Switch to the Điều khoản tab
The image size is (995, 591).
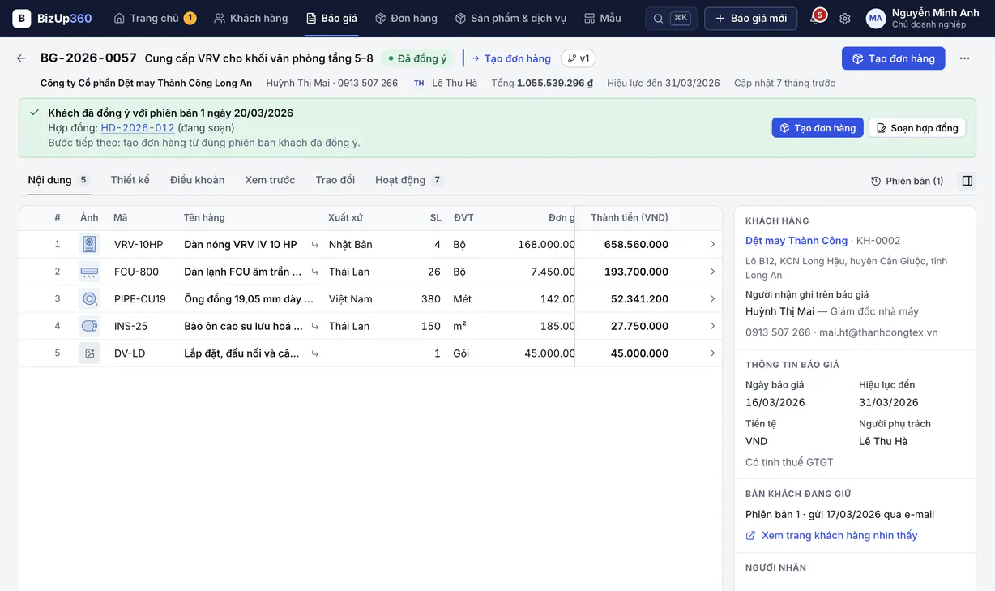(x=197, y=180)
